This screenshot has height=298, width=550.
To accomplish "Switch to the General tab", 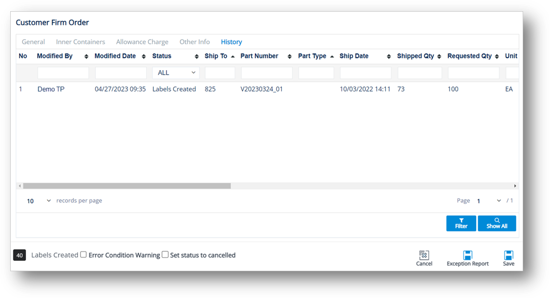I will tap(33, 41).
